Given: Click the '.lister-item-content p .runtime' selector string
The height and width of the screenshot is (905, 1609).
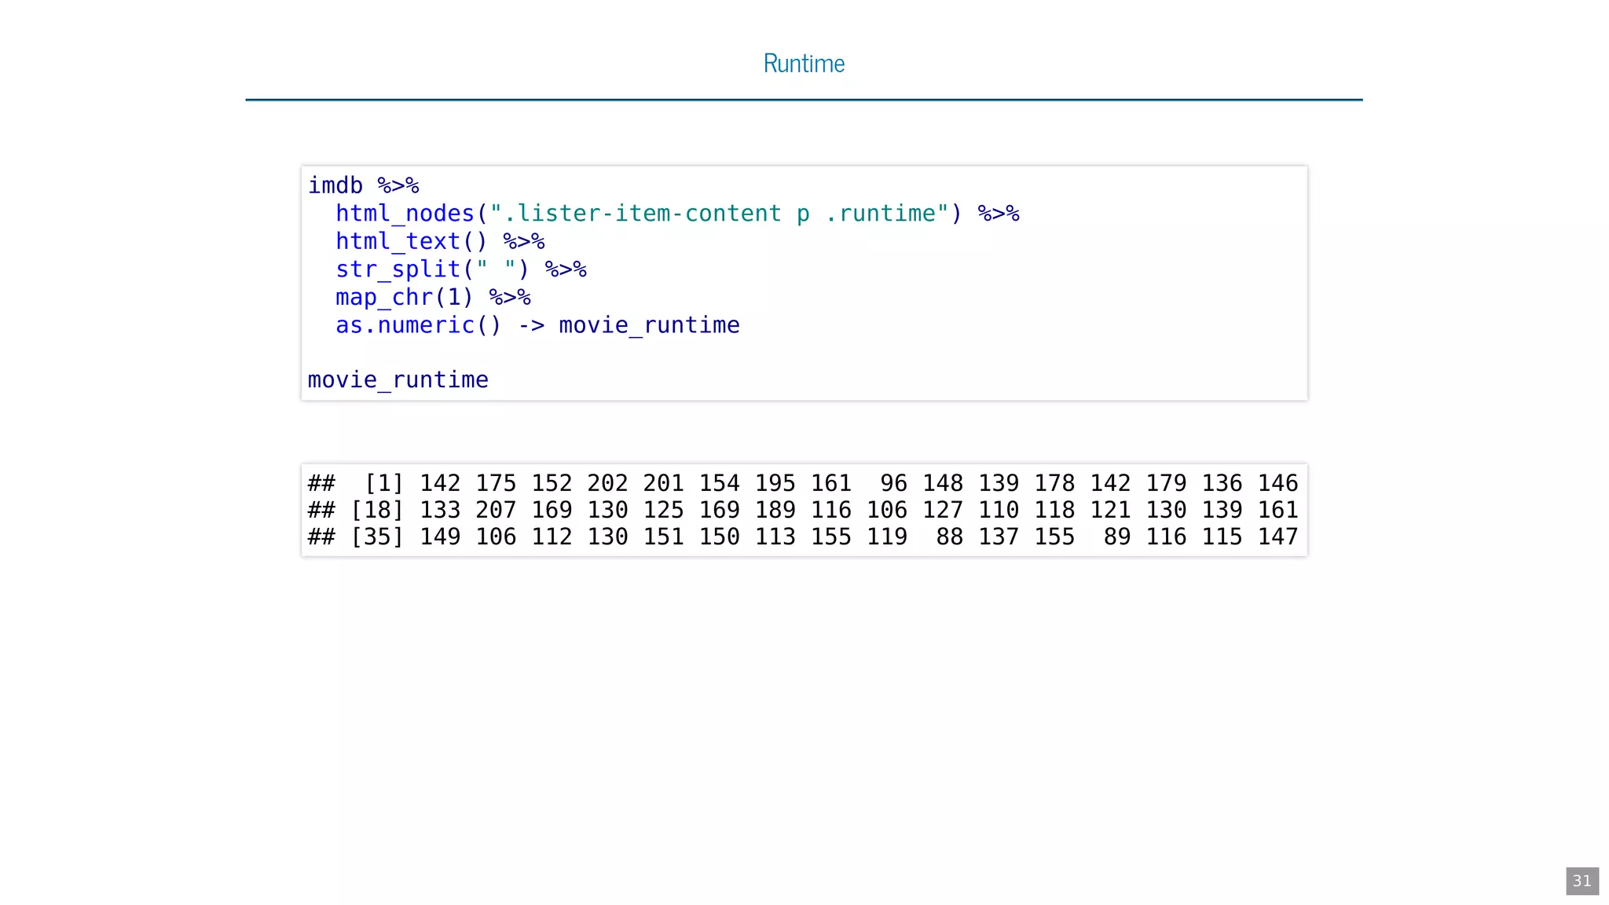Looking at the screenshot, I should (x=720, y=214).
